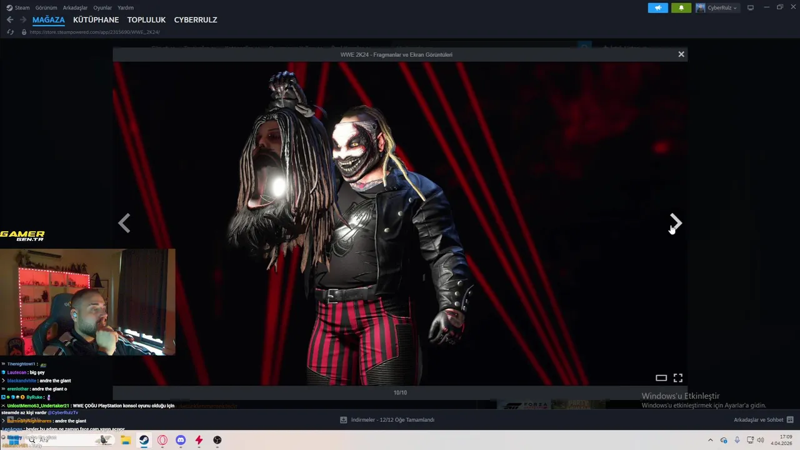Viewport: 800px width, 450px height.
Task: Click the microphone tray icon
Action: click(x=737, y=440)
